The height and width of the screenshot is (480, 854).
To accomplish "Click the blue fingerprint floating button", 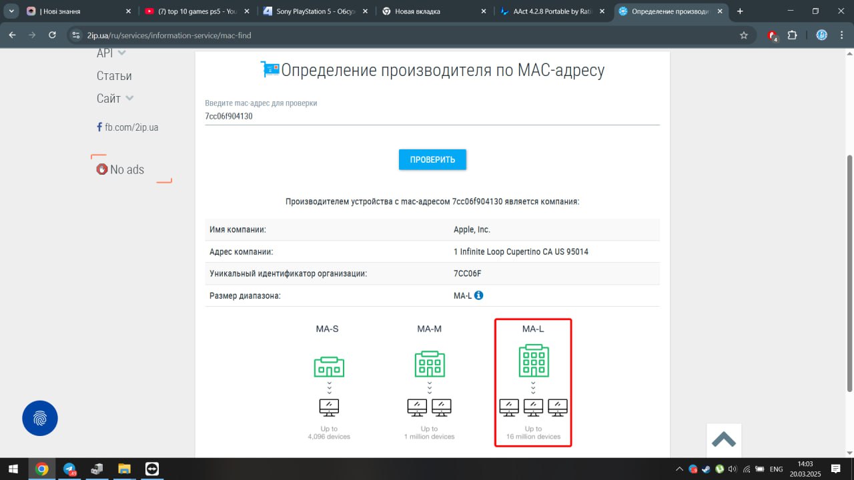I will click(40, 419).
